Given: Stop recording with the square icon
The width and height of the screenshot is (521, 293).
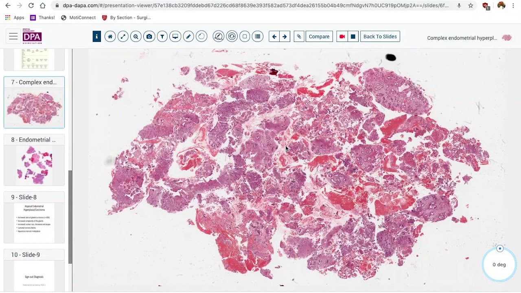Looking at the screenshot, I should click(353, 37).
